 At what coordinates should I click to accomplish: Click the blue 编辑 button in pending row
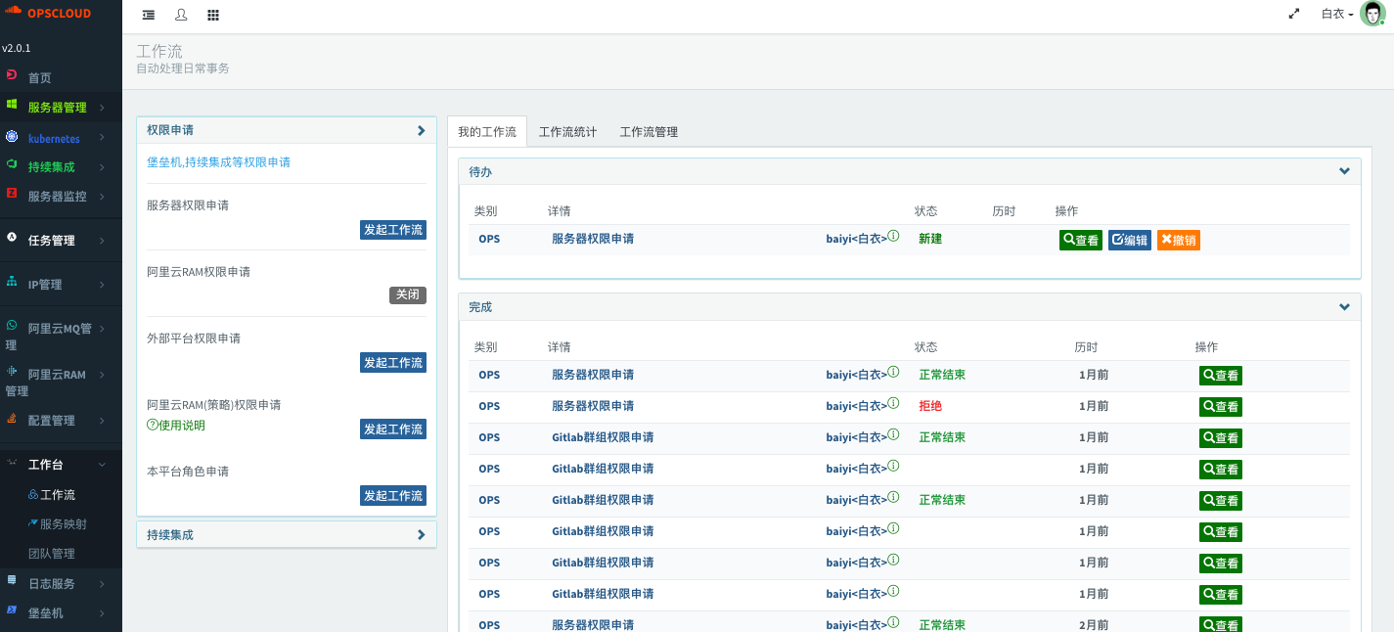[1129, 241]
